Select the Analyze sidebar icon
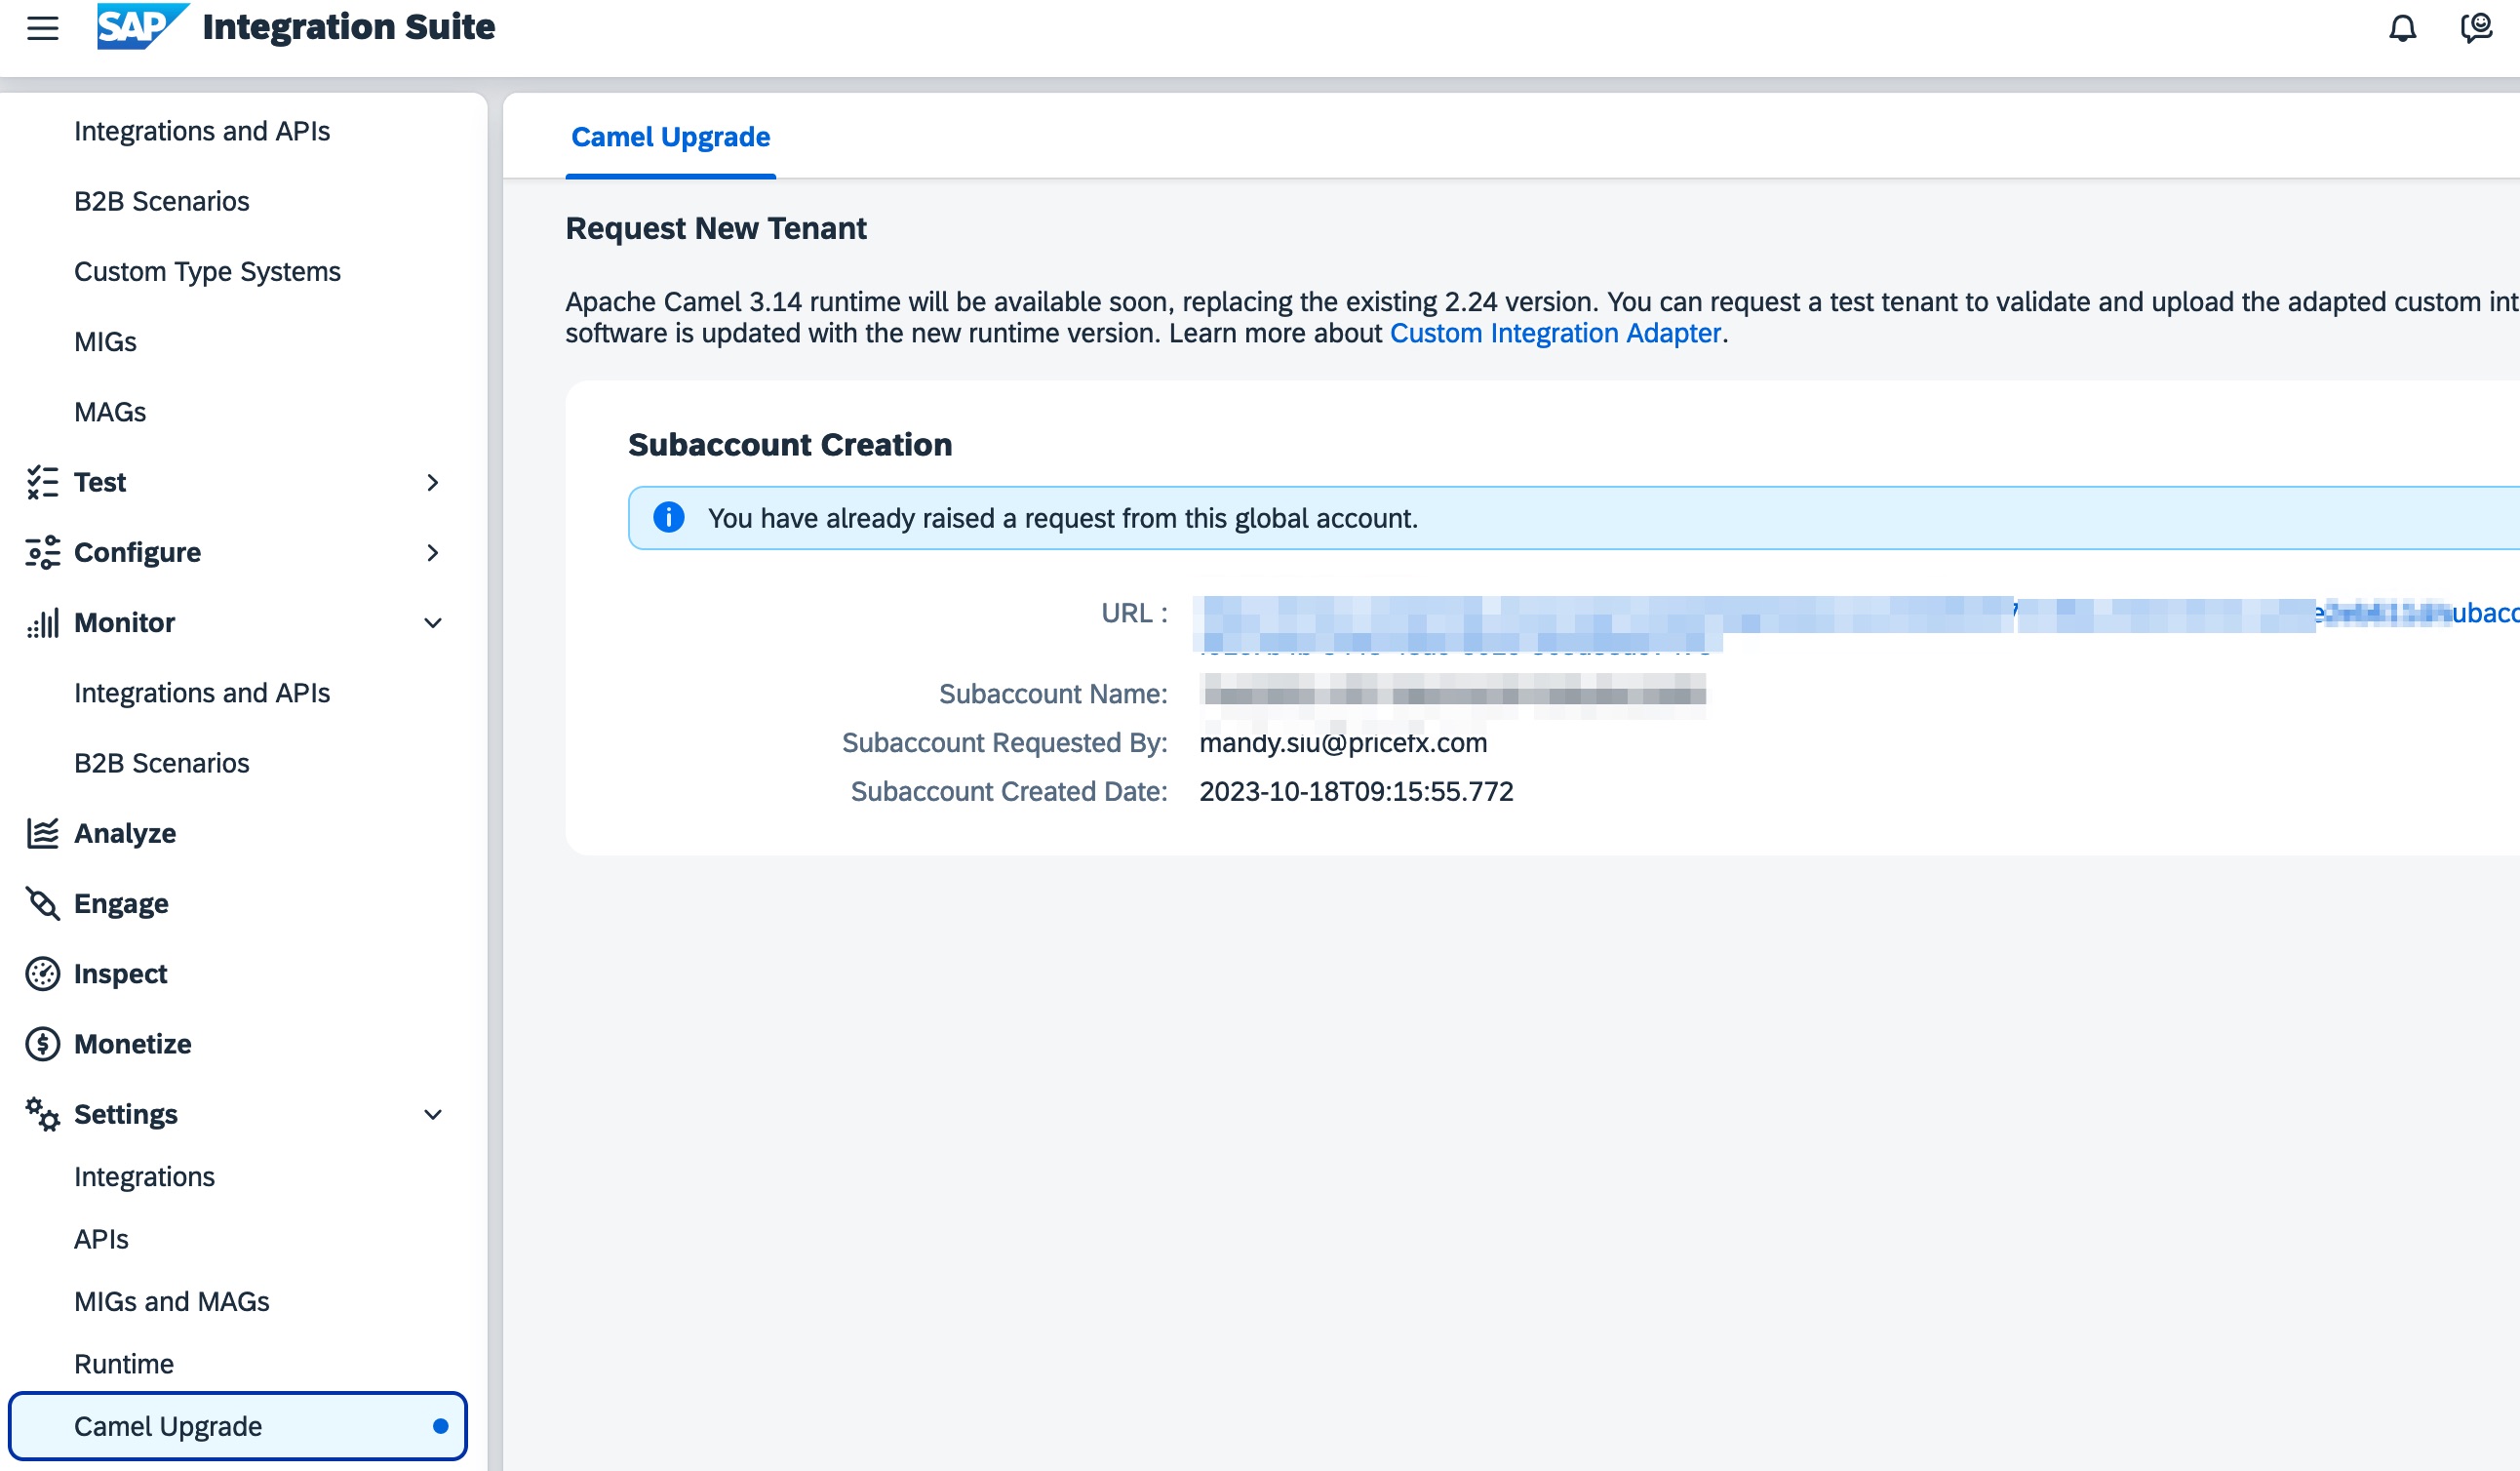 pos(41,832)
